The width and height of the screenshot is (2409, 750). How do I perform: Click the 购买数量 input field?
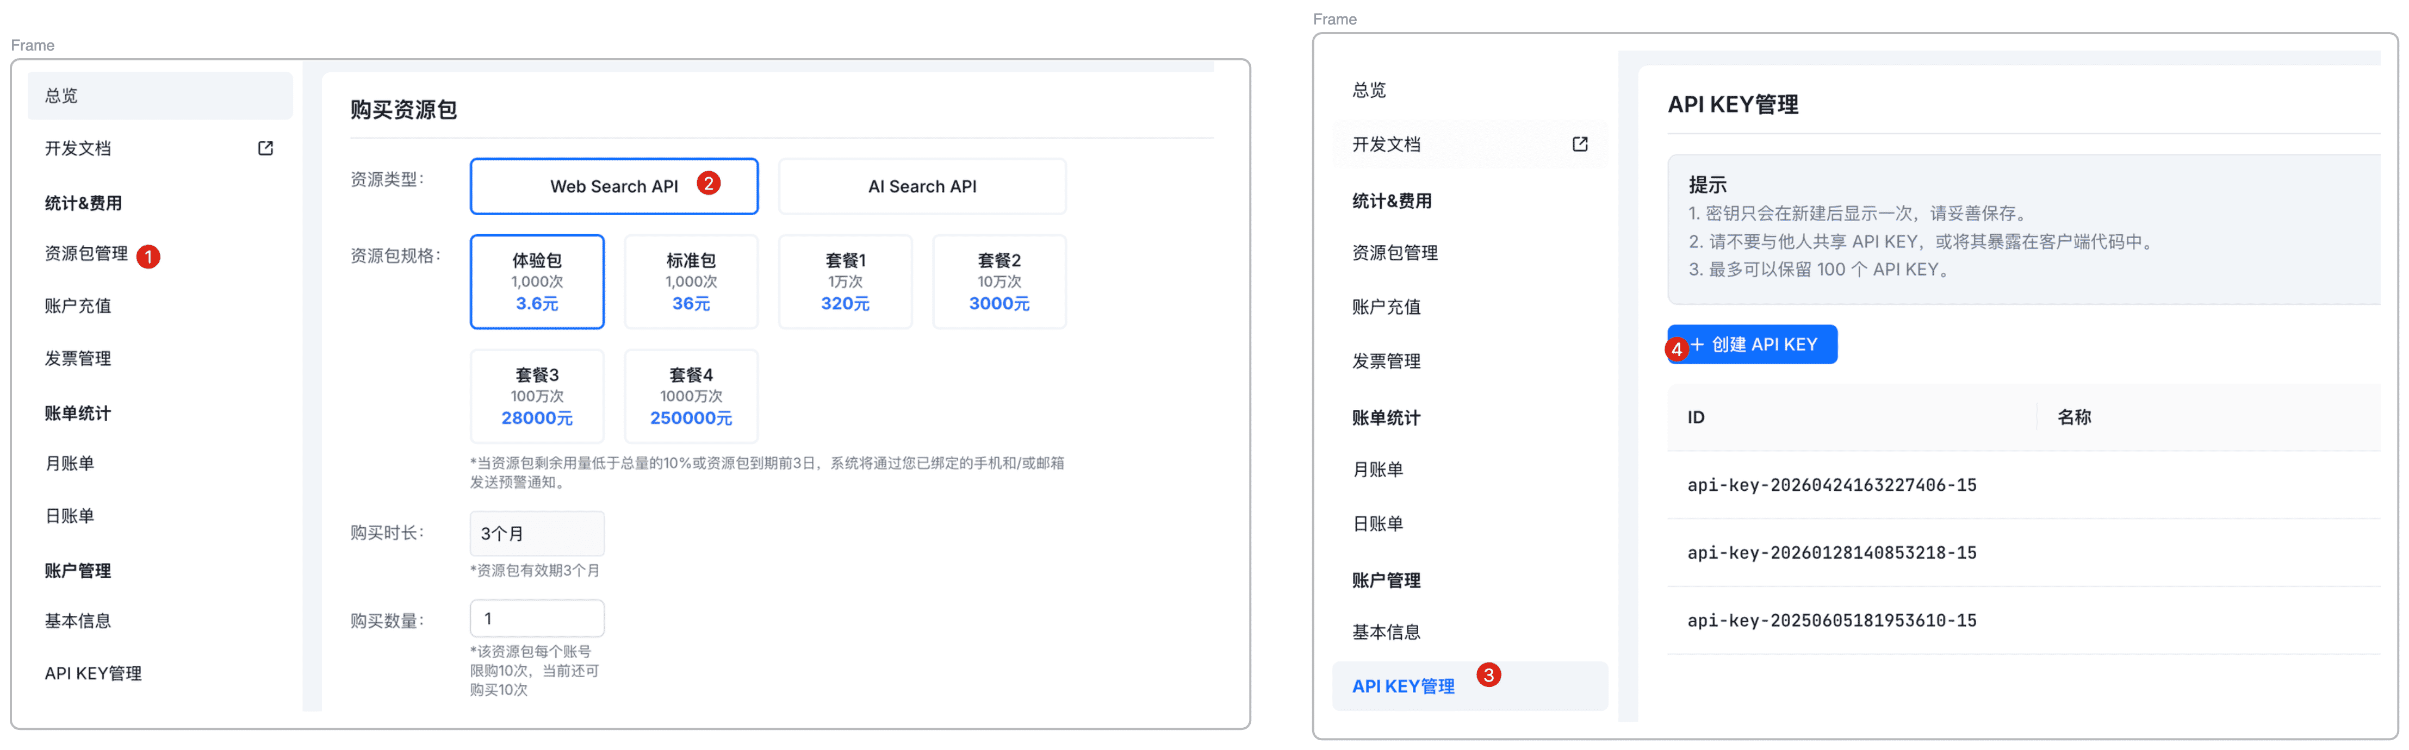pos(537,618)
